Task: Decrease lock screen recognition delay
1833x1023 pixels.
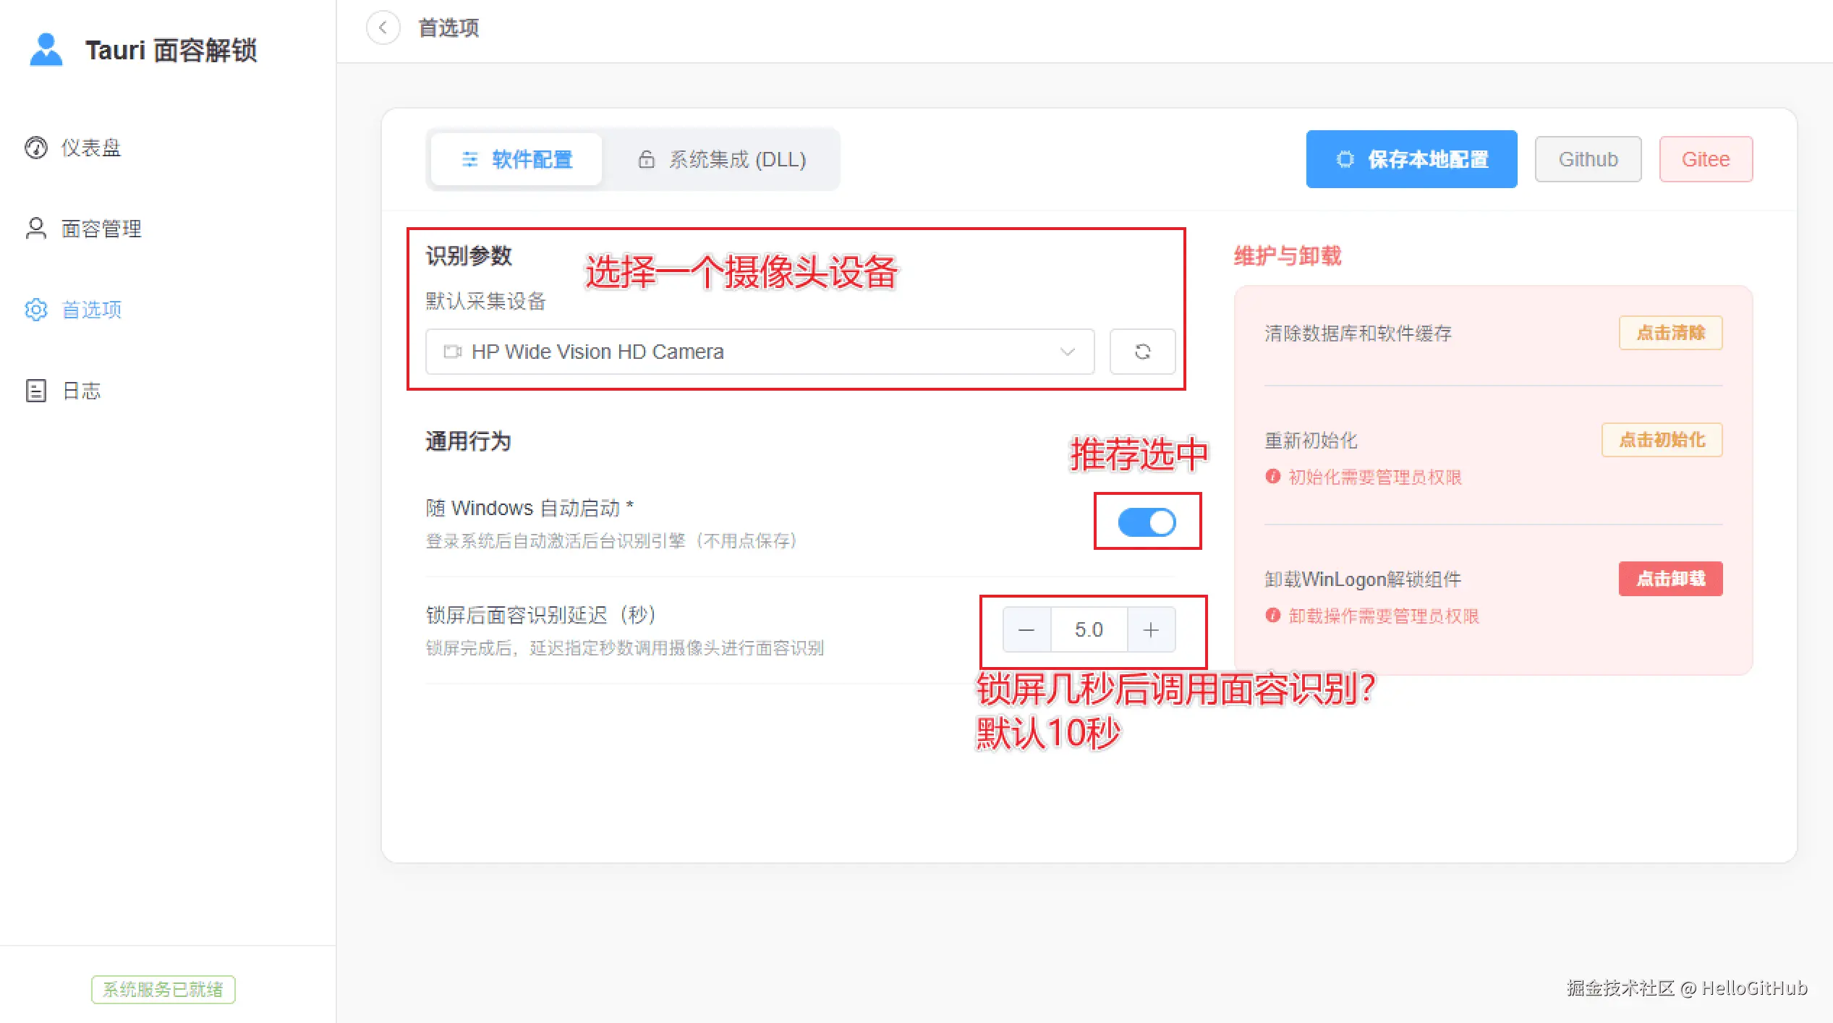Action: (x=1026, y=630)
